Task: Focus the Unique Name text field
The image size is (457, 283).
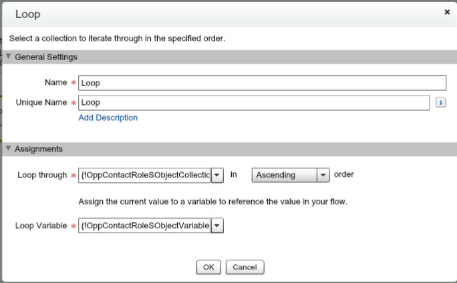Action: (x=254, y=103)
